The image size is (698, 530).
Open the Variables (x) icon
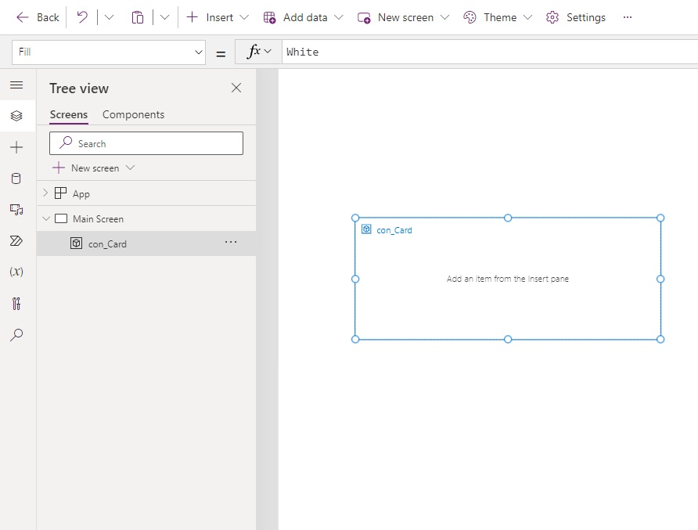point(16,272)
